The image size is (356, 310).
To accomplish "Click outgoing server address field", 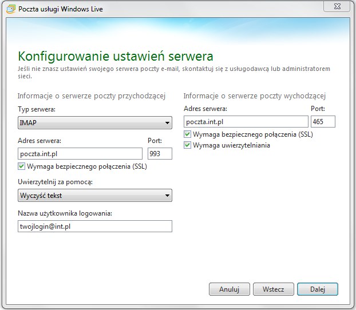I will click(246, 122).
